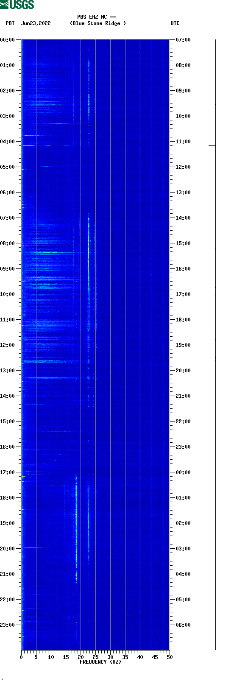The image size is (234, 684).
Task: Click the station title 'PBS EHZ NC --'
Action: point(97,17)
